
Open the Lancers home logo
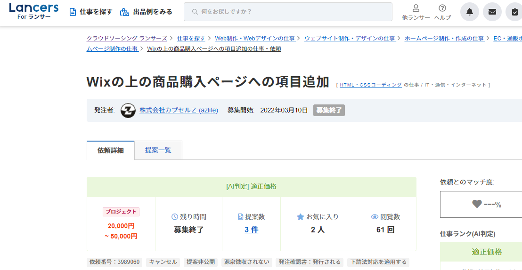pos(34,11)
